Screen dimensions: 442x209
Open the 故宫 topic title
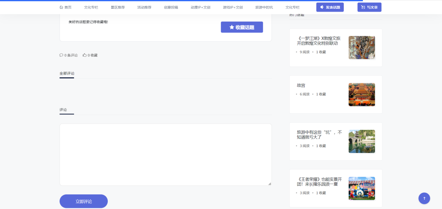[301, 85]
